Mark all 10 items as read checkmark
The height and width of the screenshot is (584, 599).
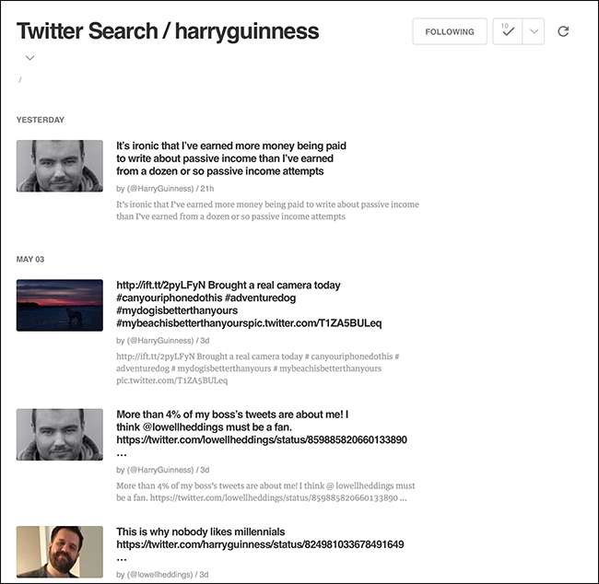tap(508, 31)
